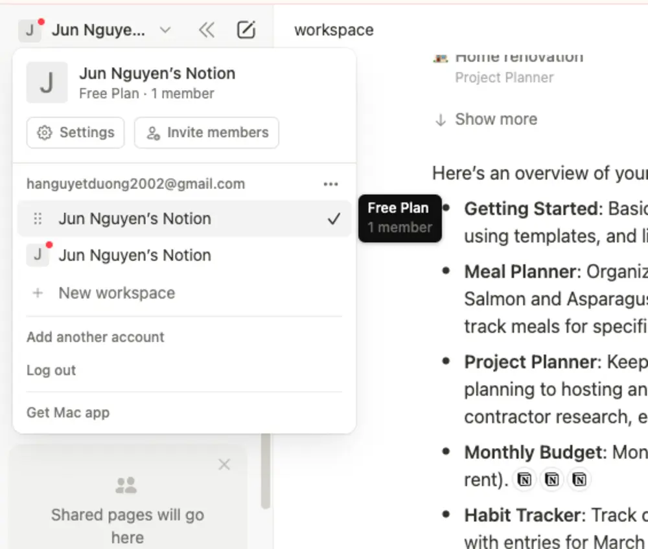
Task: Open the workspace breadcrumb in the top bar
Action: click(x=334, y=30)
